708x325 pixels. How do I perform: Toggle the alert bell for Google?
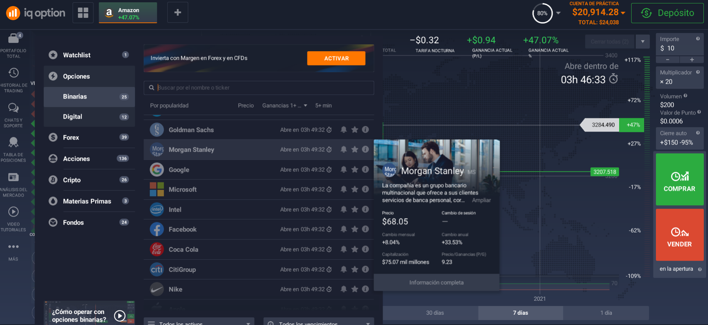(x=344, y=170)
